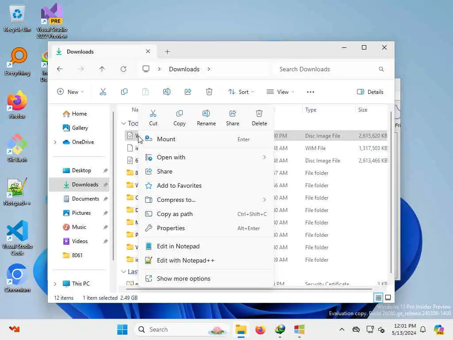
Task: Open Everything desktop shortcut
Action: (17, 62)
